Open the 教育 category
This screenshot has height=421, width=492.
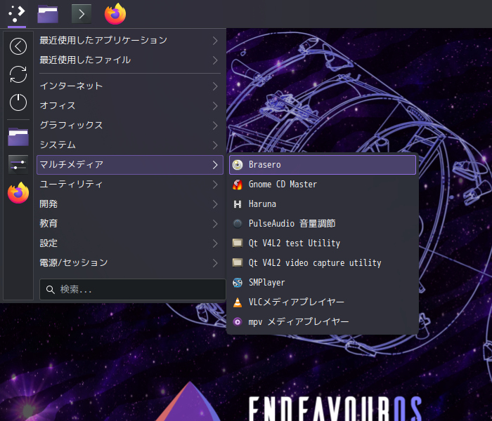coord(130,224)
